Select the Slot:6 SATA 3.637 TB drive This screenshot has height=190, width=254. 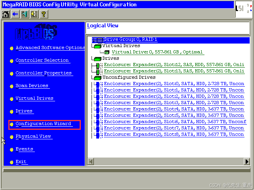[175, 122]
